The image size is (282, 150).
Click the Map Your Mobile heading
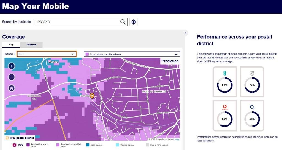(x=36, y=6)
